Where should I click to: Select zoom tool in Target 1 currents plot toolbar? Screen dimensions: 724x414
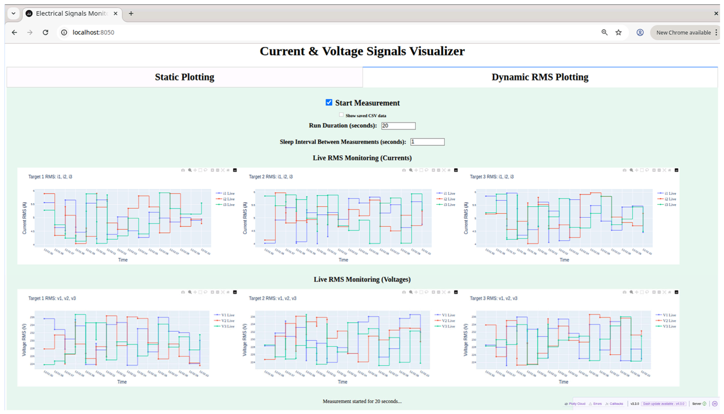tap(190, 170)
